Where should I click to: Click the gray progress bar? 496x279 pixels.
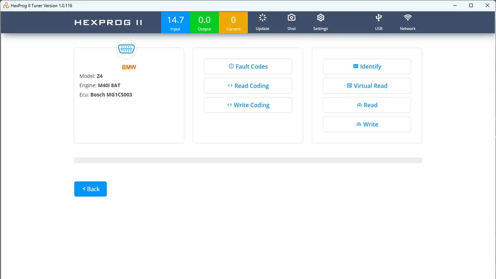point(248,160)
